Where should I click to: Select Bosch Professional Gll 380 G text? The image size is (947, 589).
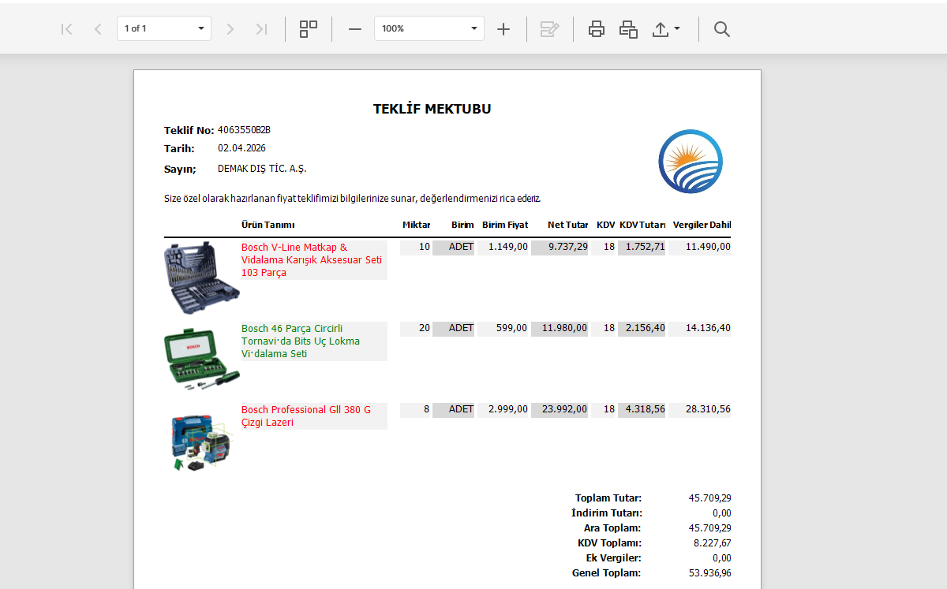click(306, 416)
